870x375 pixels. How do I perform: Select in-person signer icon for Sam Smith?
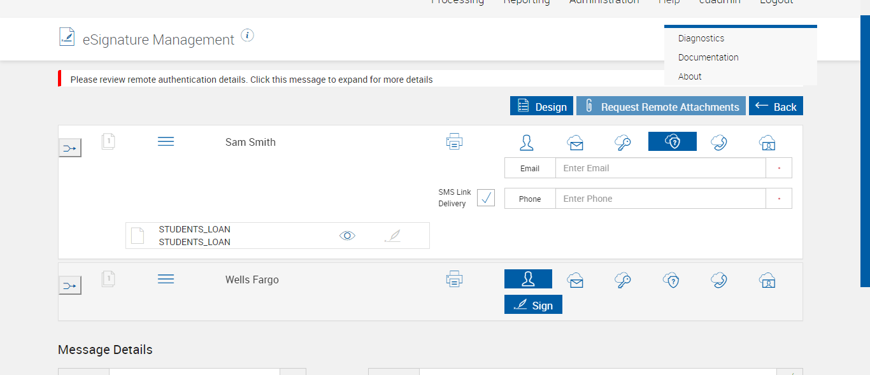[526, 142]
